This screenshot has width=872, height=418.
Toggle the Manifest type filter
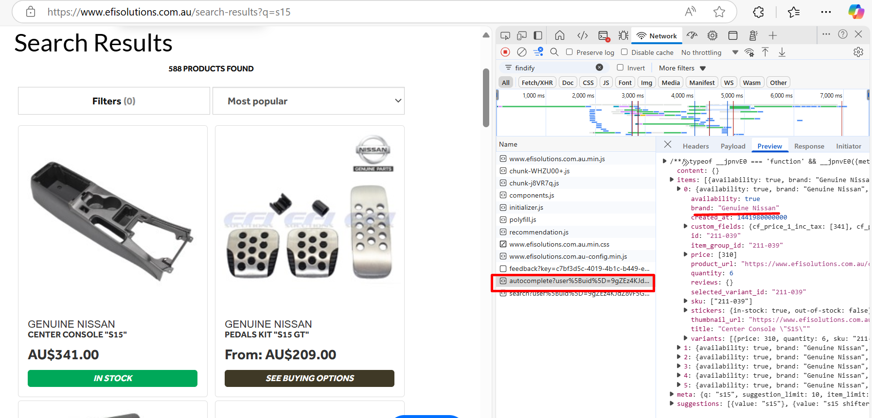702,83
